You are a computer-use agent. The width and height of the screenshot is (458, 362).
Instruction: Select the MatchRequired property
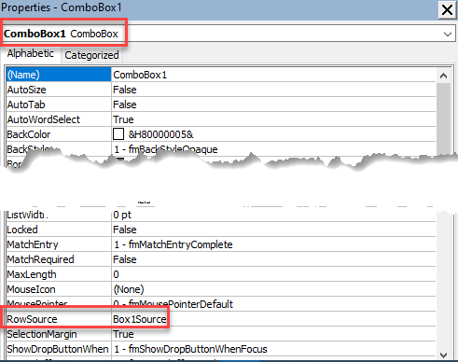[x=59, y=259]
